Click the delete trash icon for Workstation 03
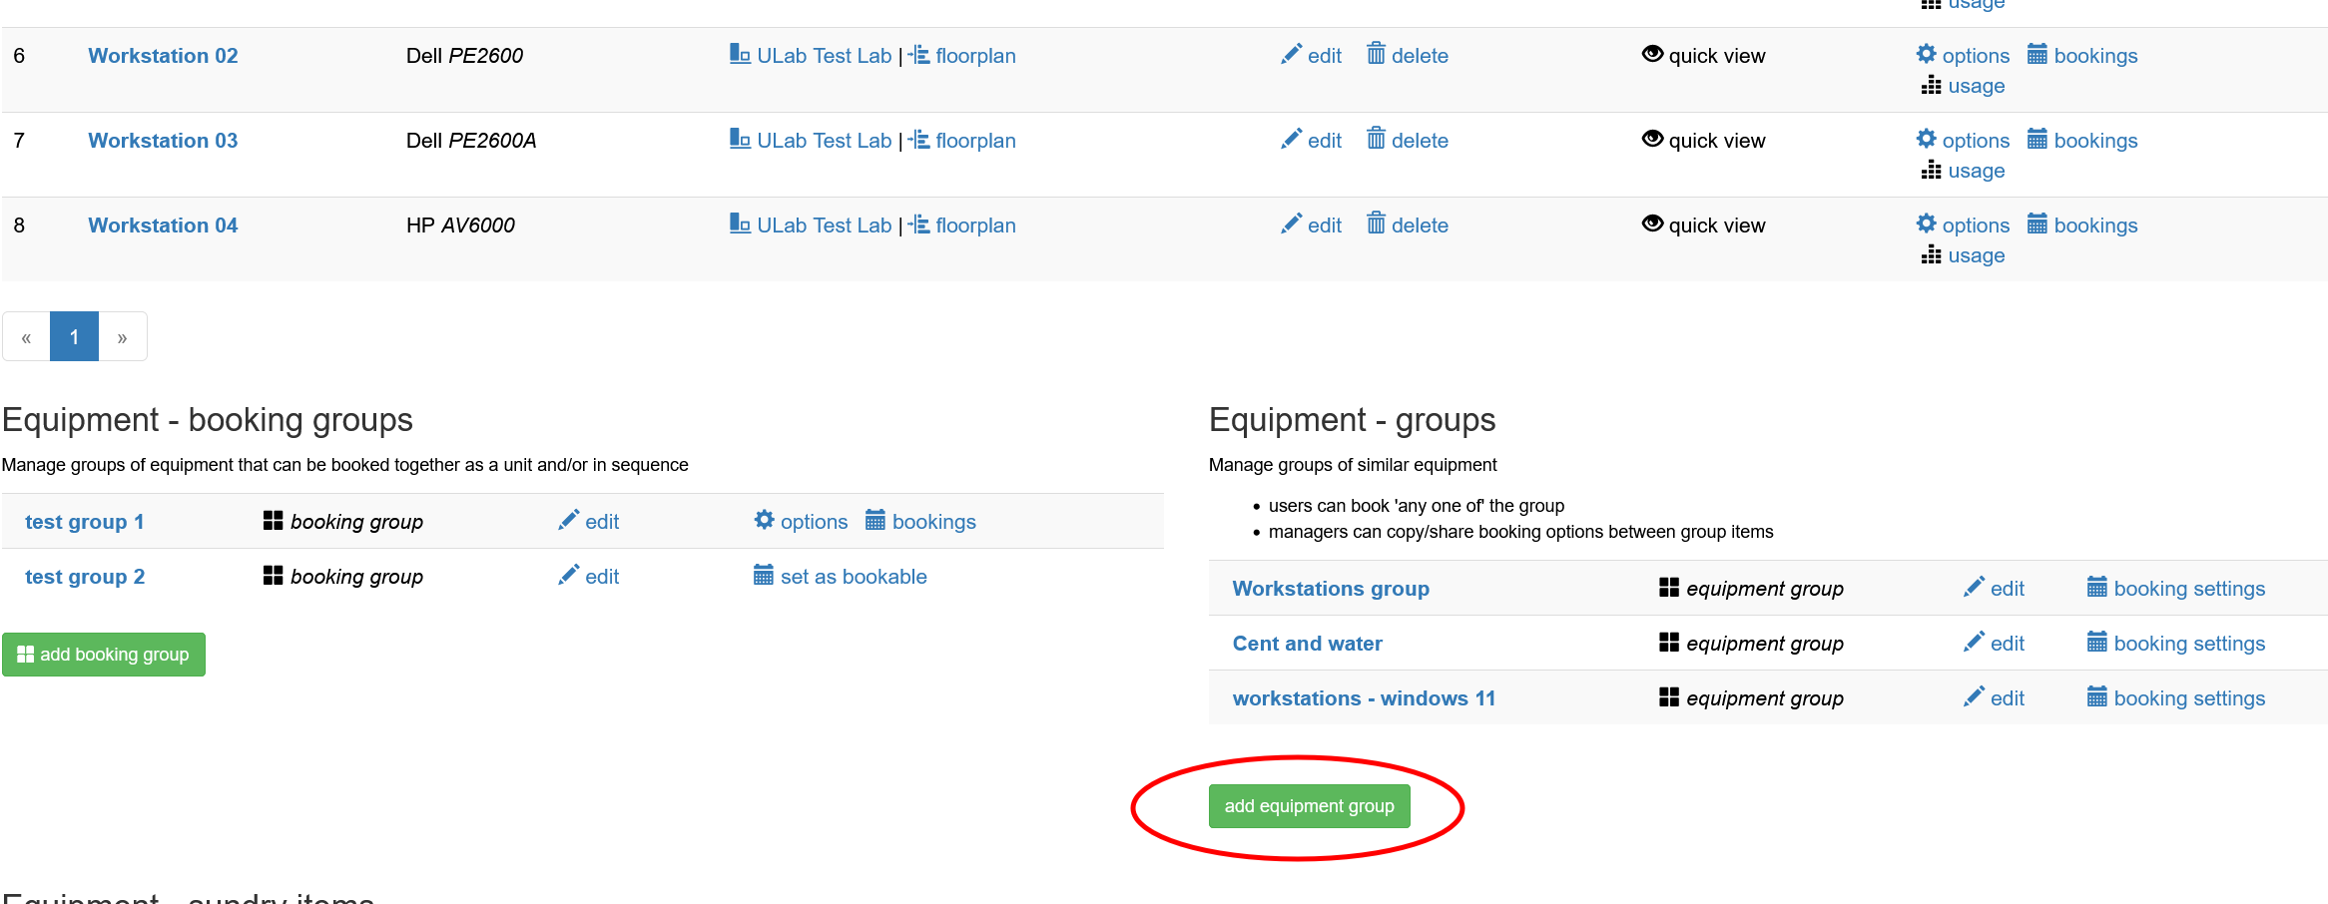This screenshot has width=2328, height=904. click(1379, 140)
